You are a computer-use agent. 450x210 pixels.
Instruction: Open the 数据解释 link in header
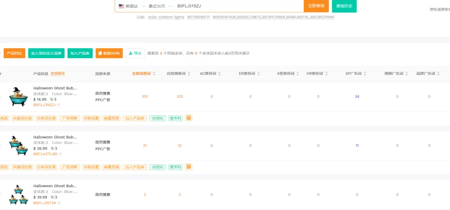(x=57, y=74)
